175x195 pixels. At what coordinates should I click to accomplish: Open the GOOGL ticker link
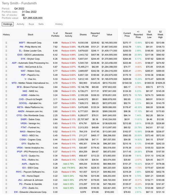click(23, 103)
